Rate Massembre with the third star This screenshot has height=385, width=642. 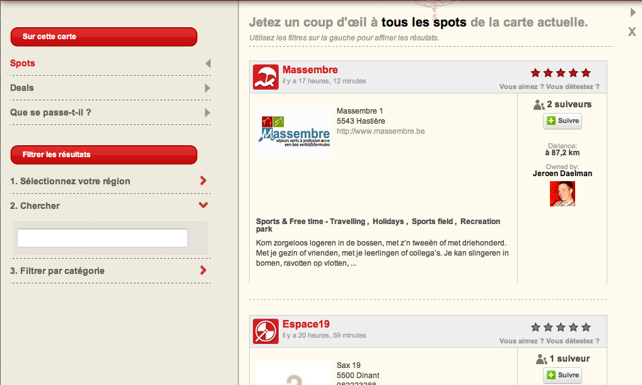pyautogui.click(x=561, y=73)
